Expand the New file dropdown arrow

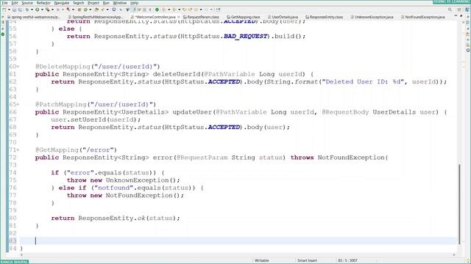10,10
